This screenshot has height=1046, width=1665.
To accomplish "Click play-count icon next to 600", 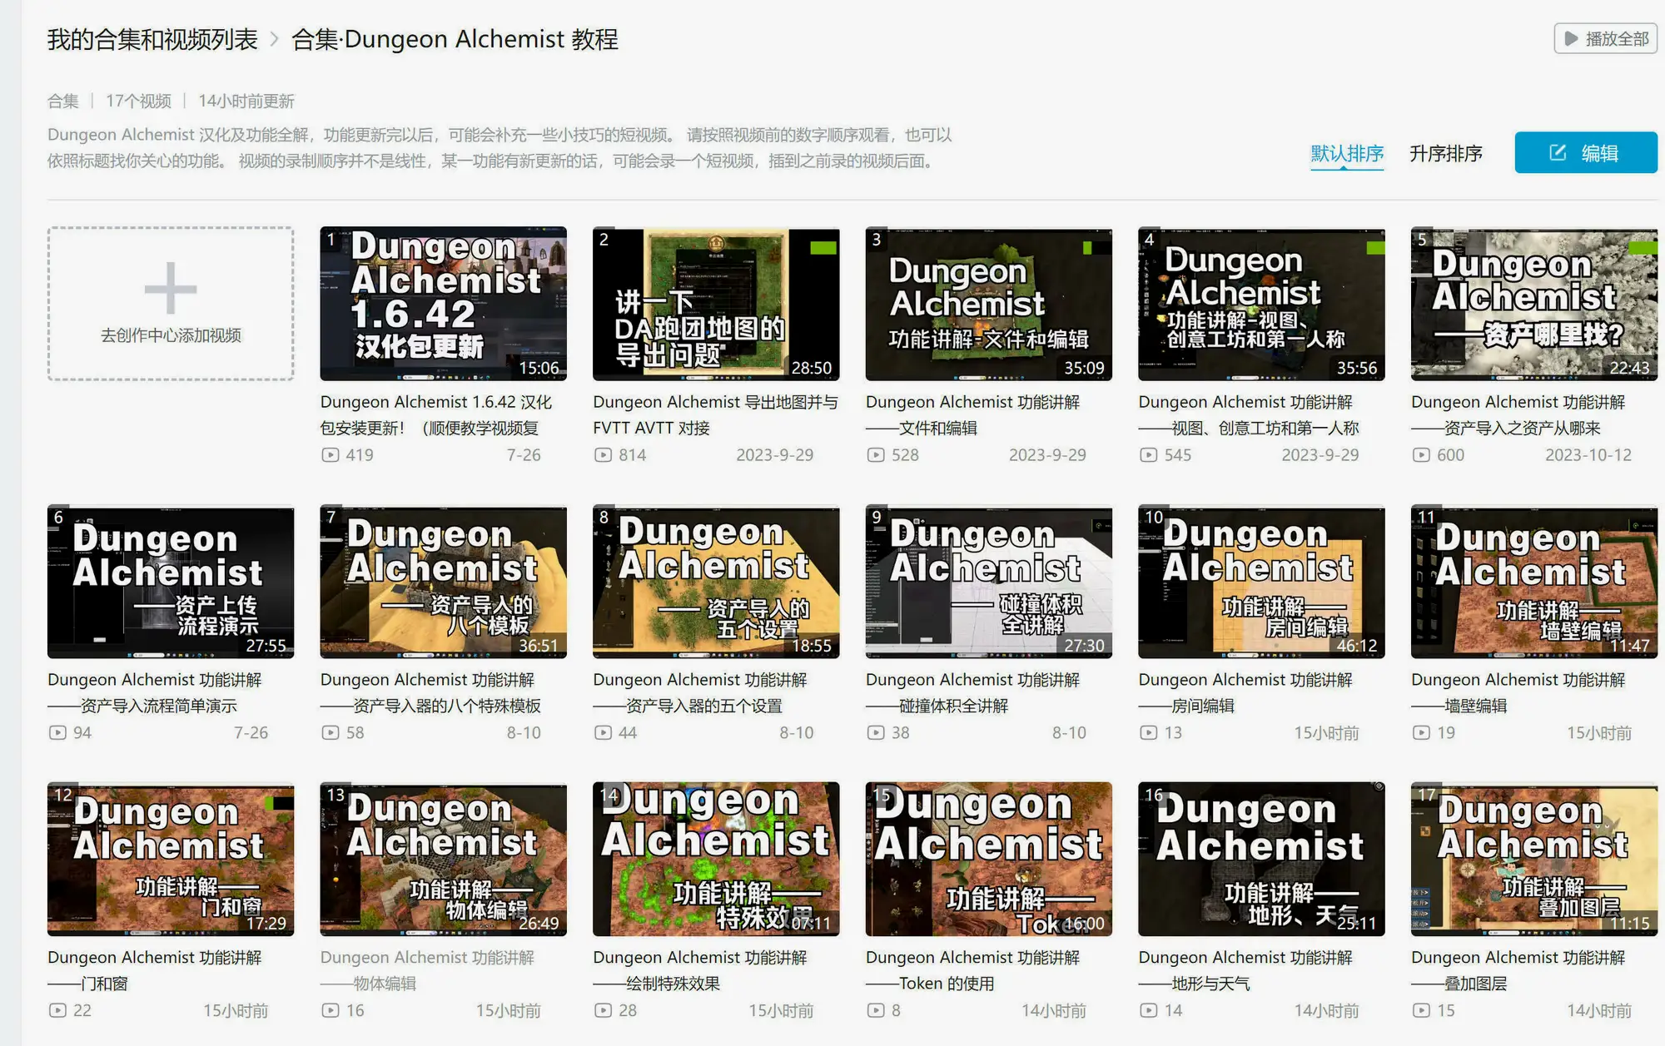I will coord(1421,455).
